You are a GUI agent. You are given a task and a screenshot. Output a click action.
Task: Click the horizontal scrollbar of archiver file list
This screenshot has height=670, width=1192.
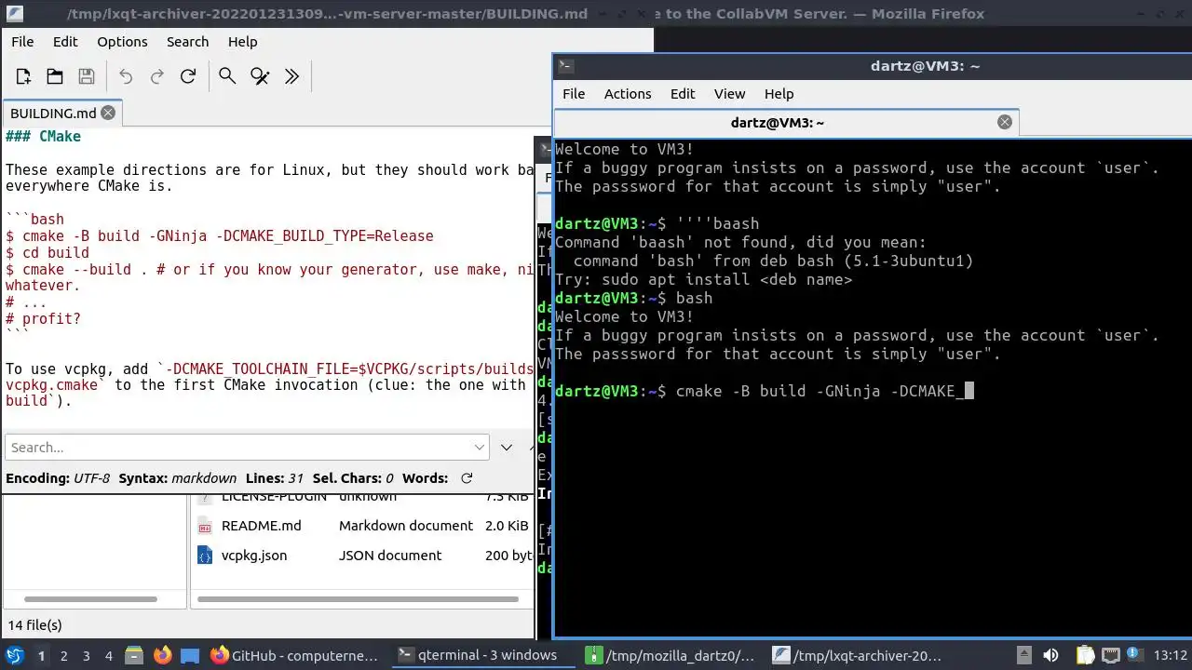(358, 599)
